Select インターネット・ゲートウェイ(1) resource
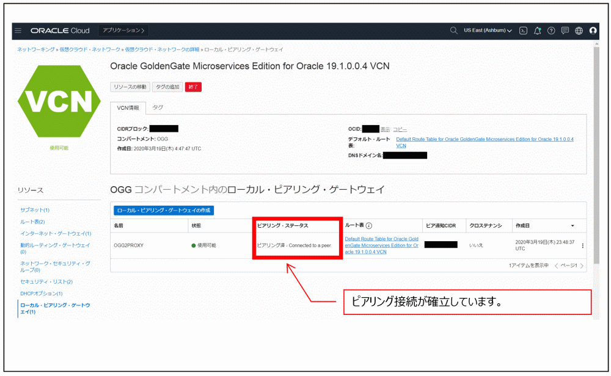Screen dimensions: 611x376 56,234
